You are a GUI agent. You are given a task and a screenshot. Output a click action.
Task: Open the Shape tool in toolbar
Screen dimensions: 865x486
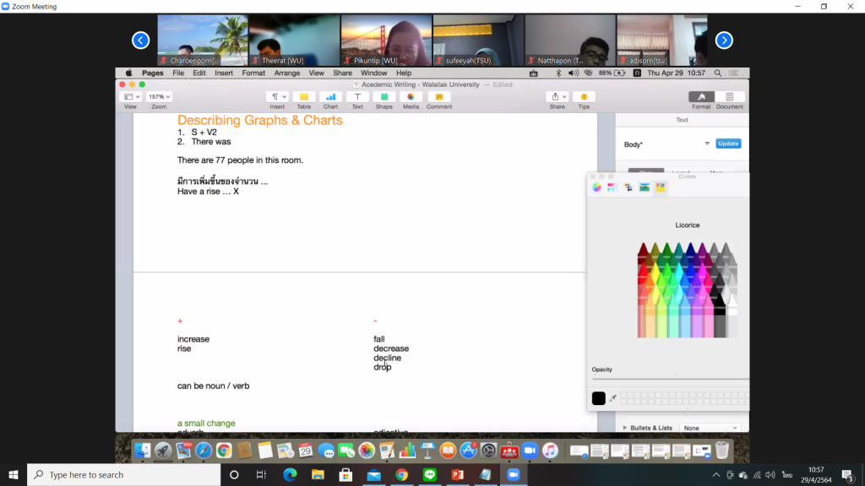pyautogui.click(x=384, y=97)
